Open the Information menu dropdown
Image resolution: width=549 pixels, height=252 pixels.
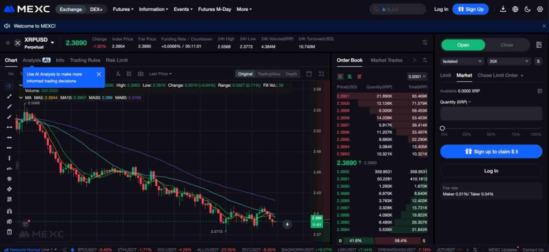click(x=153, y=9)
